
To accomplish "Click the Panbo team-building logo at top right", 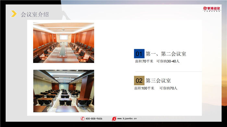I will (212, 9).
